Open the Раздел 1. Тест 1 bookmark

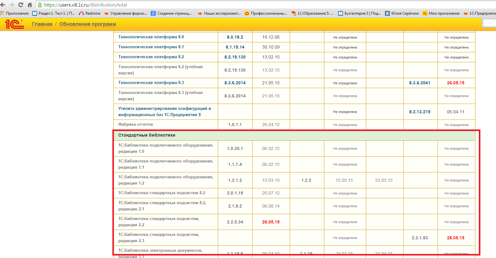(x=54, y=13)
